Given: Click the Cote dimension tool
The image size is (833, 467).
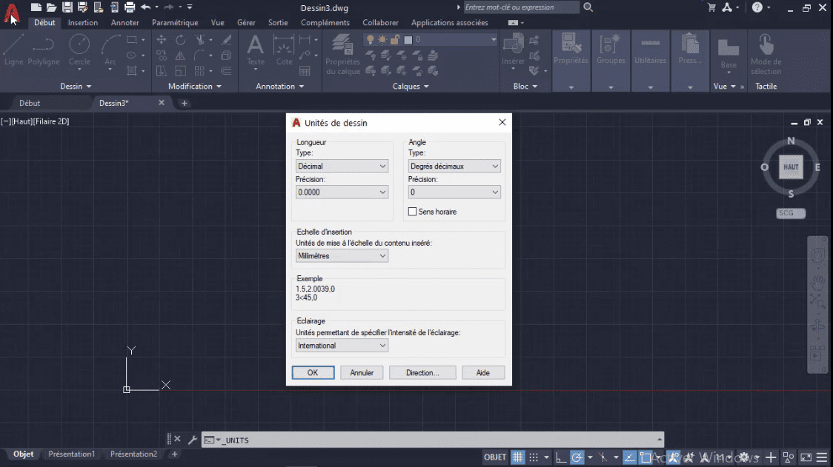Looking at the screenshot, I should pos(285,52).
